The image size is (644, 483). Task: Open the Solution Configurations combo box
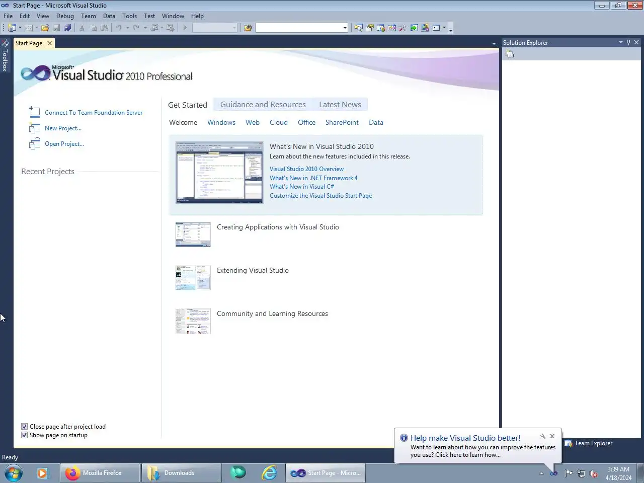point(215,28)
